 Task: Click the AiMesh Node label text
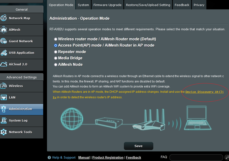tap(70, 65)
